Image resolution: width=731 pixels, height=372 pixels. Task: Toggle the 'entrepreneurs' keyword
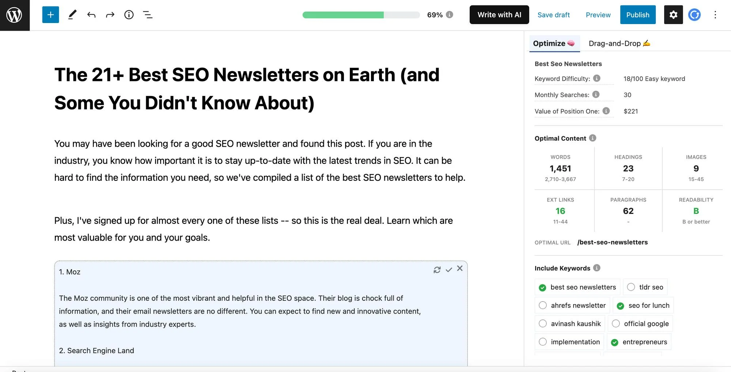click(639, 342)
